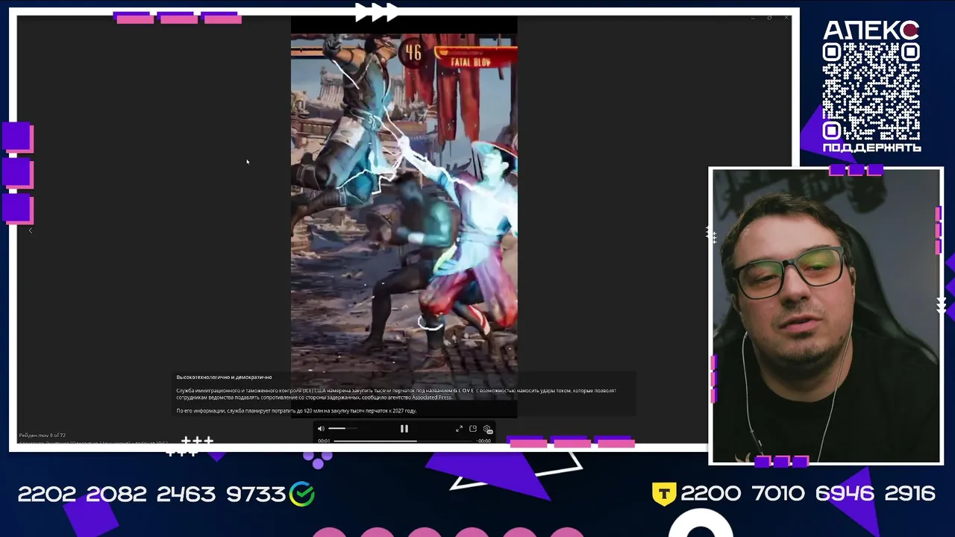Open the HD quality settings gear
The image size is (955, 537).
point(487,429)
